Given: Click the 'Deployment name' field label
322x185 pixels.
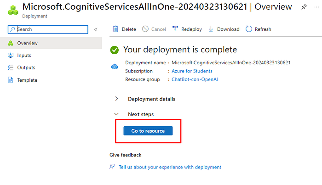Looking at the screenshot, I should (145, 62).
